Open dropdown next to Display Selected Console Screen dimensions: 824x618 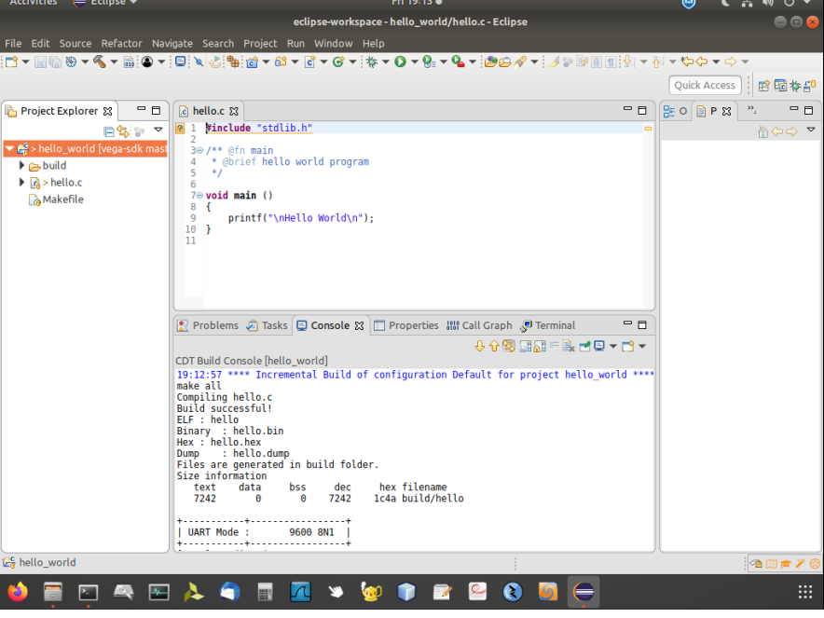[612, 347]
